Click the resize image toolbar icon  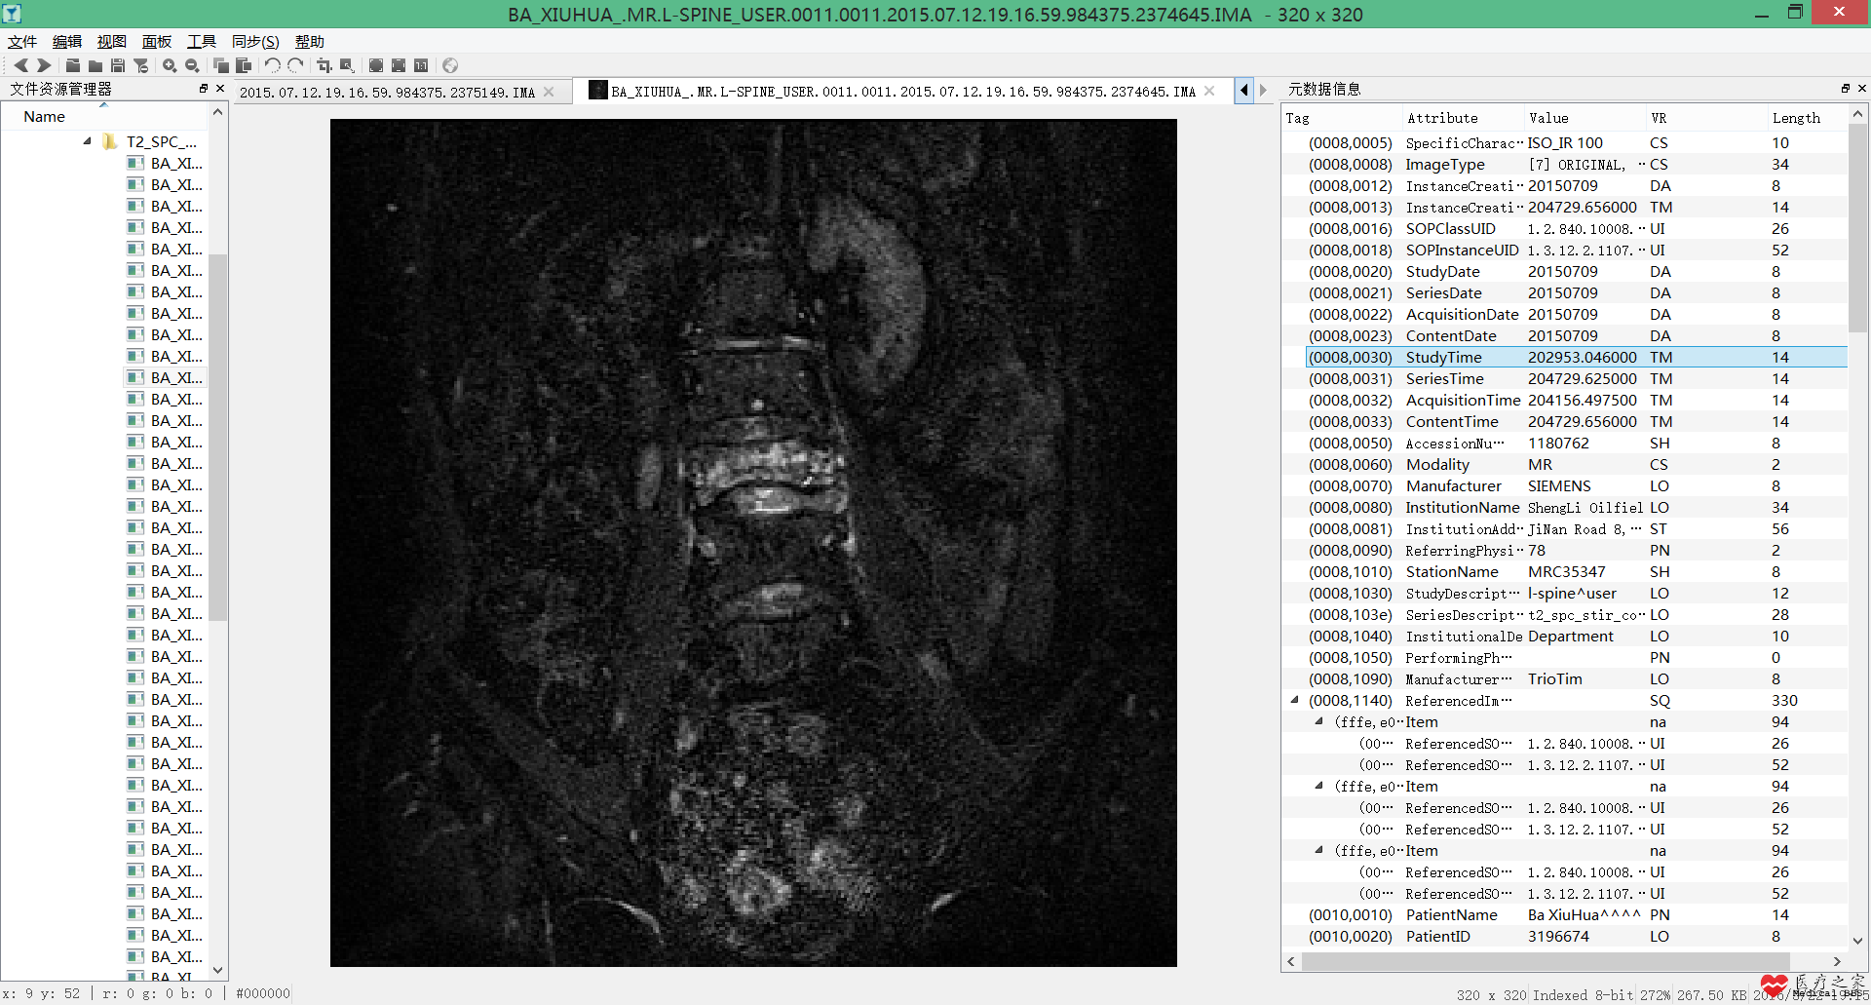[347, 65]
